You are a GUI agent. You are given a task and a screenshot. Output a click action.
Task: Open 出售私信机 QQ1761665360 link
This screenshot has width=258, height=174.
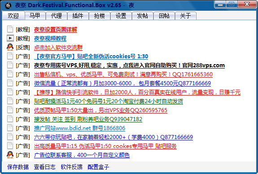(123, 74)
